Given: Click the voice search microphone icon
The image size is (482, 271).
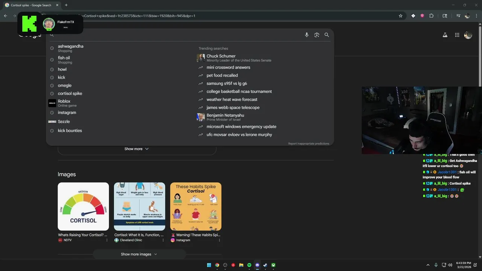Looking at the screenshot, I should [x=307, y=35].
